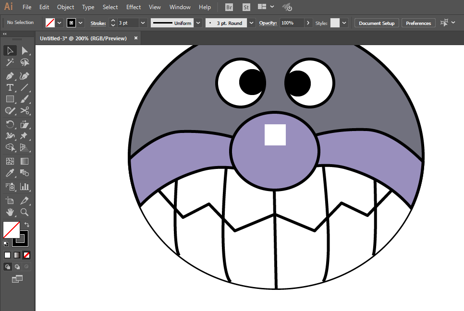Image resolution: width=464 pixels, height=311 pixels.
Task: Switch to the Hand tool
Action: pos(10,212)
